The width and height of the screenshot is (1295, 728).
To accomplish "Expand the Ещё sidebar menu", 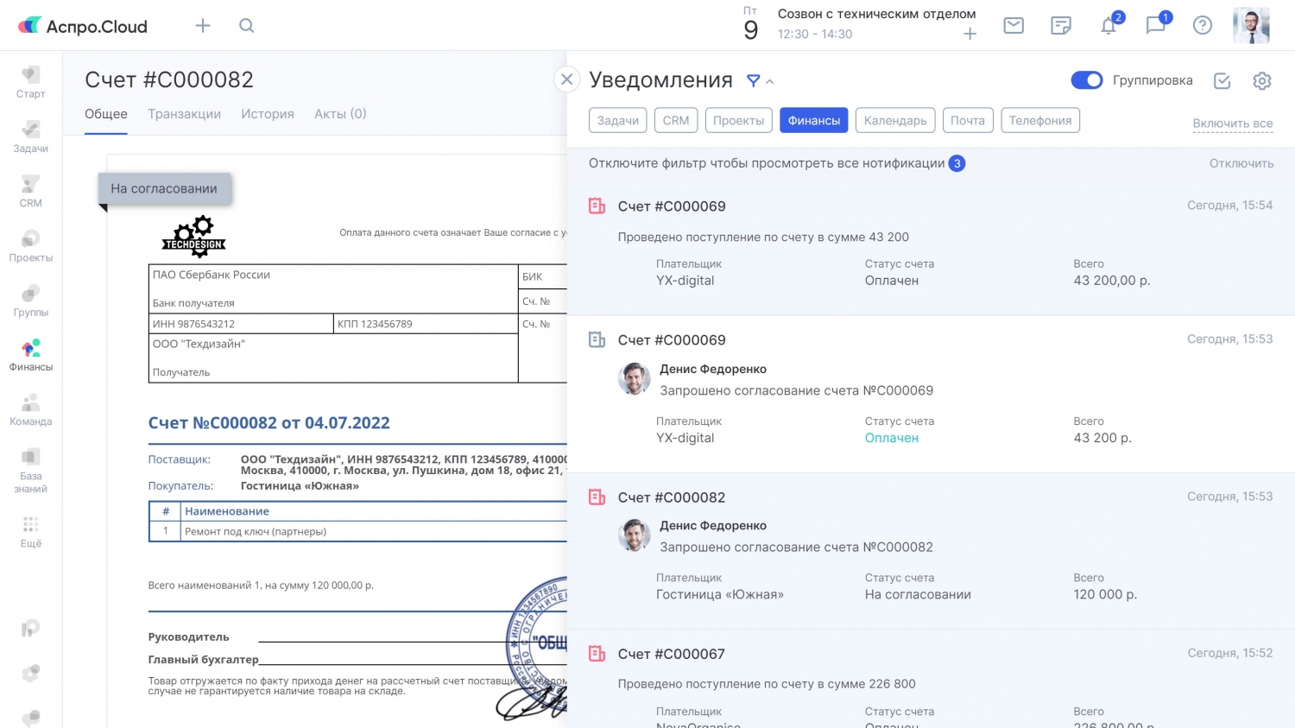I will pos(31,531).
